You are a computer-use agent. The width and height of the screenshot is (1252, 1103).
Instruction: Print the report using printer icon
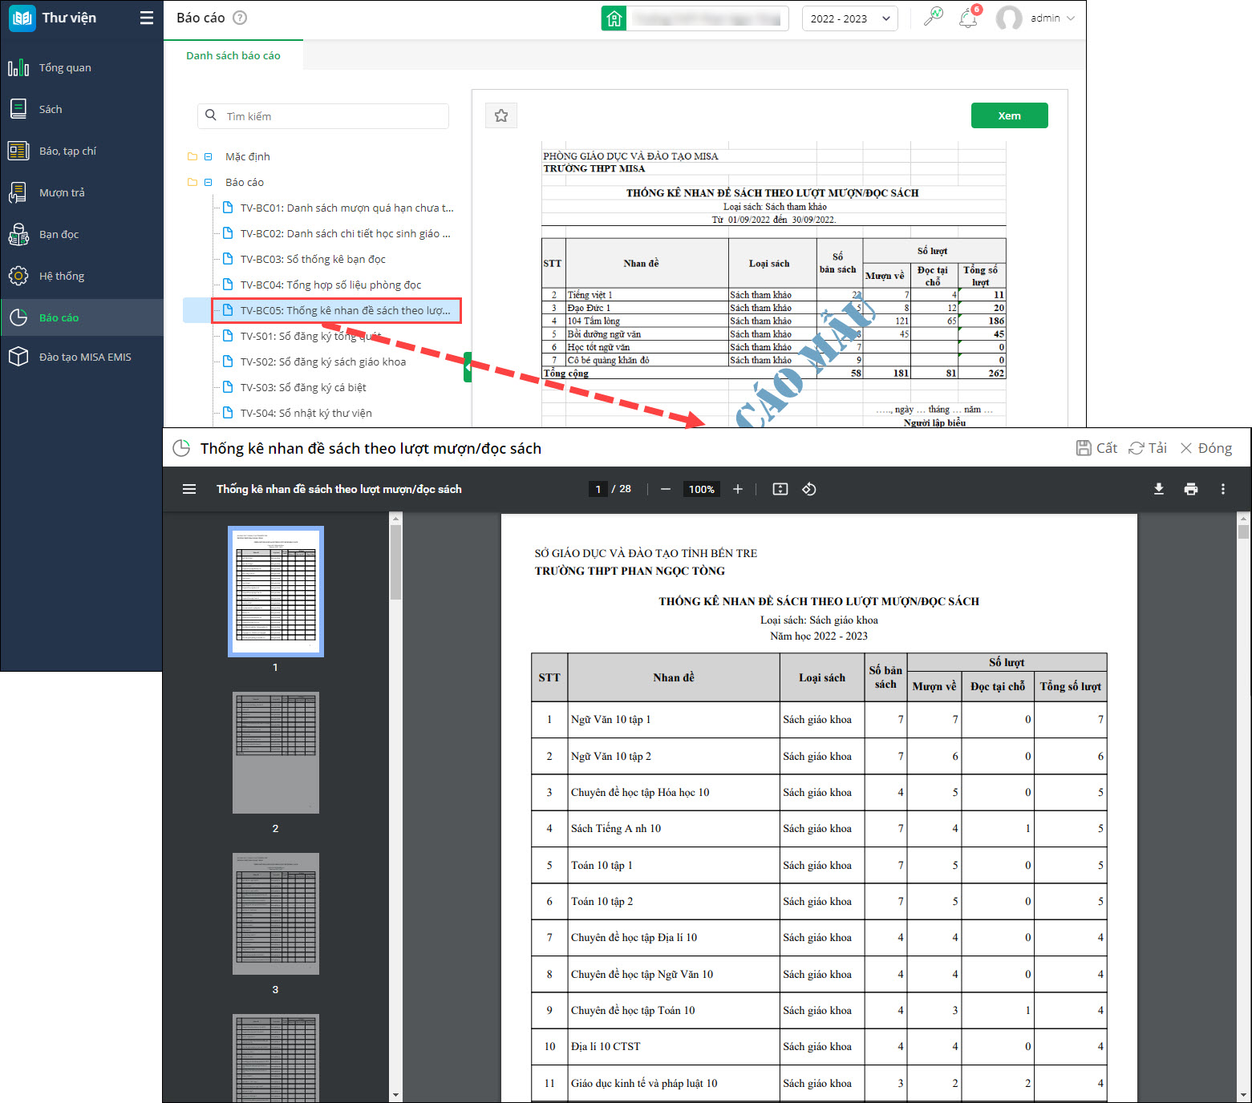point(1190,489)
